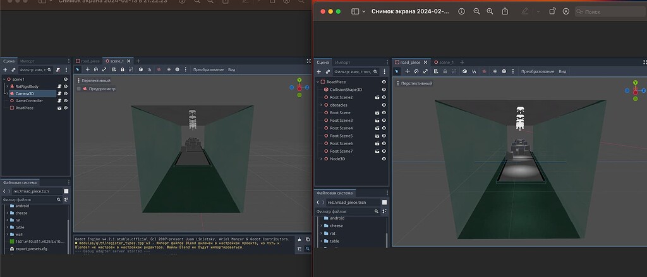This screenshot has width=647, height=277.
Task: Click the Preview window's Zoom In icon
Action: click(x=490, y=11)
